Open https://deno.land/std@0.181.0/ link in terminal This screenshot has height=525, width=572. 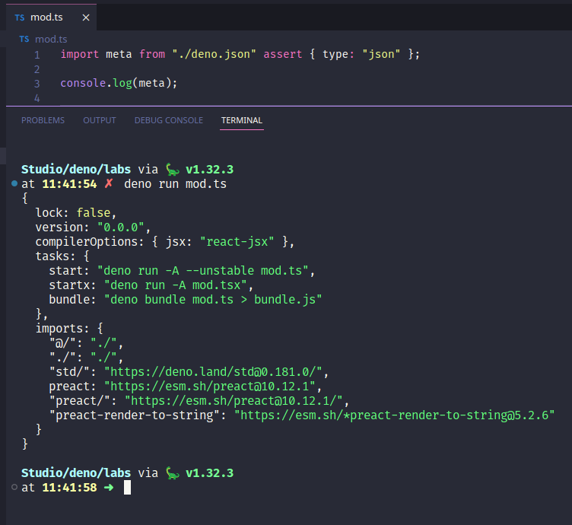[x=213, y=372]
